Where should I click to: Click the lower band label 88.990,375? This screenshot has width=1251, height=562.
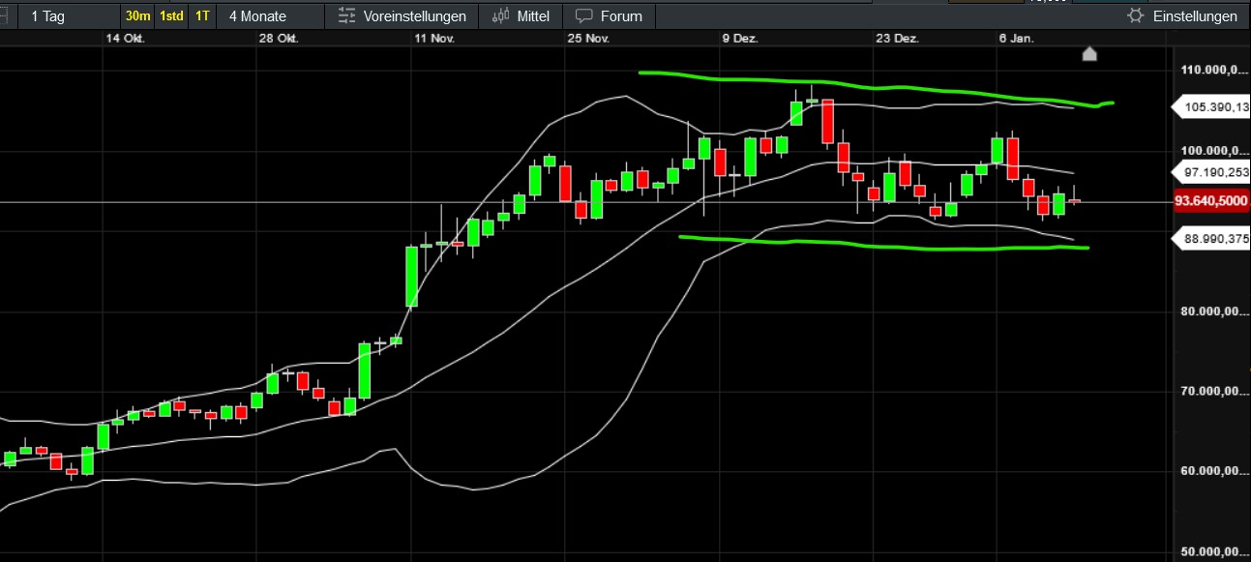pyautogui.click(x=1210, y=239)
